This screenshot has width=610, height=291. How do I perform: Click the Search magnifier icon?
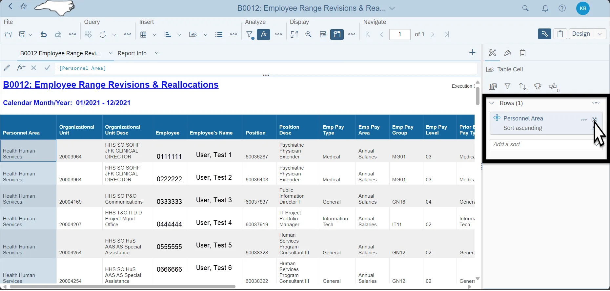pos(525,8)
